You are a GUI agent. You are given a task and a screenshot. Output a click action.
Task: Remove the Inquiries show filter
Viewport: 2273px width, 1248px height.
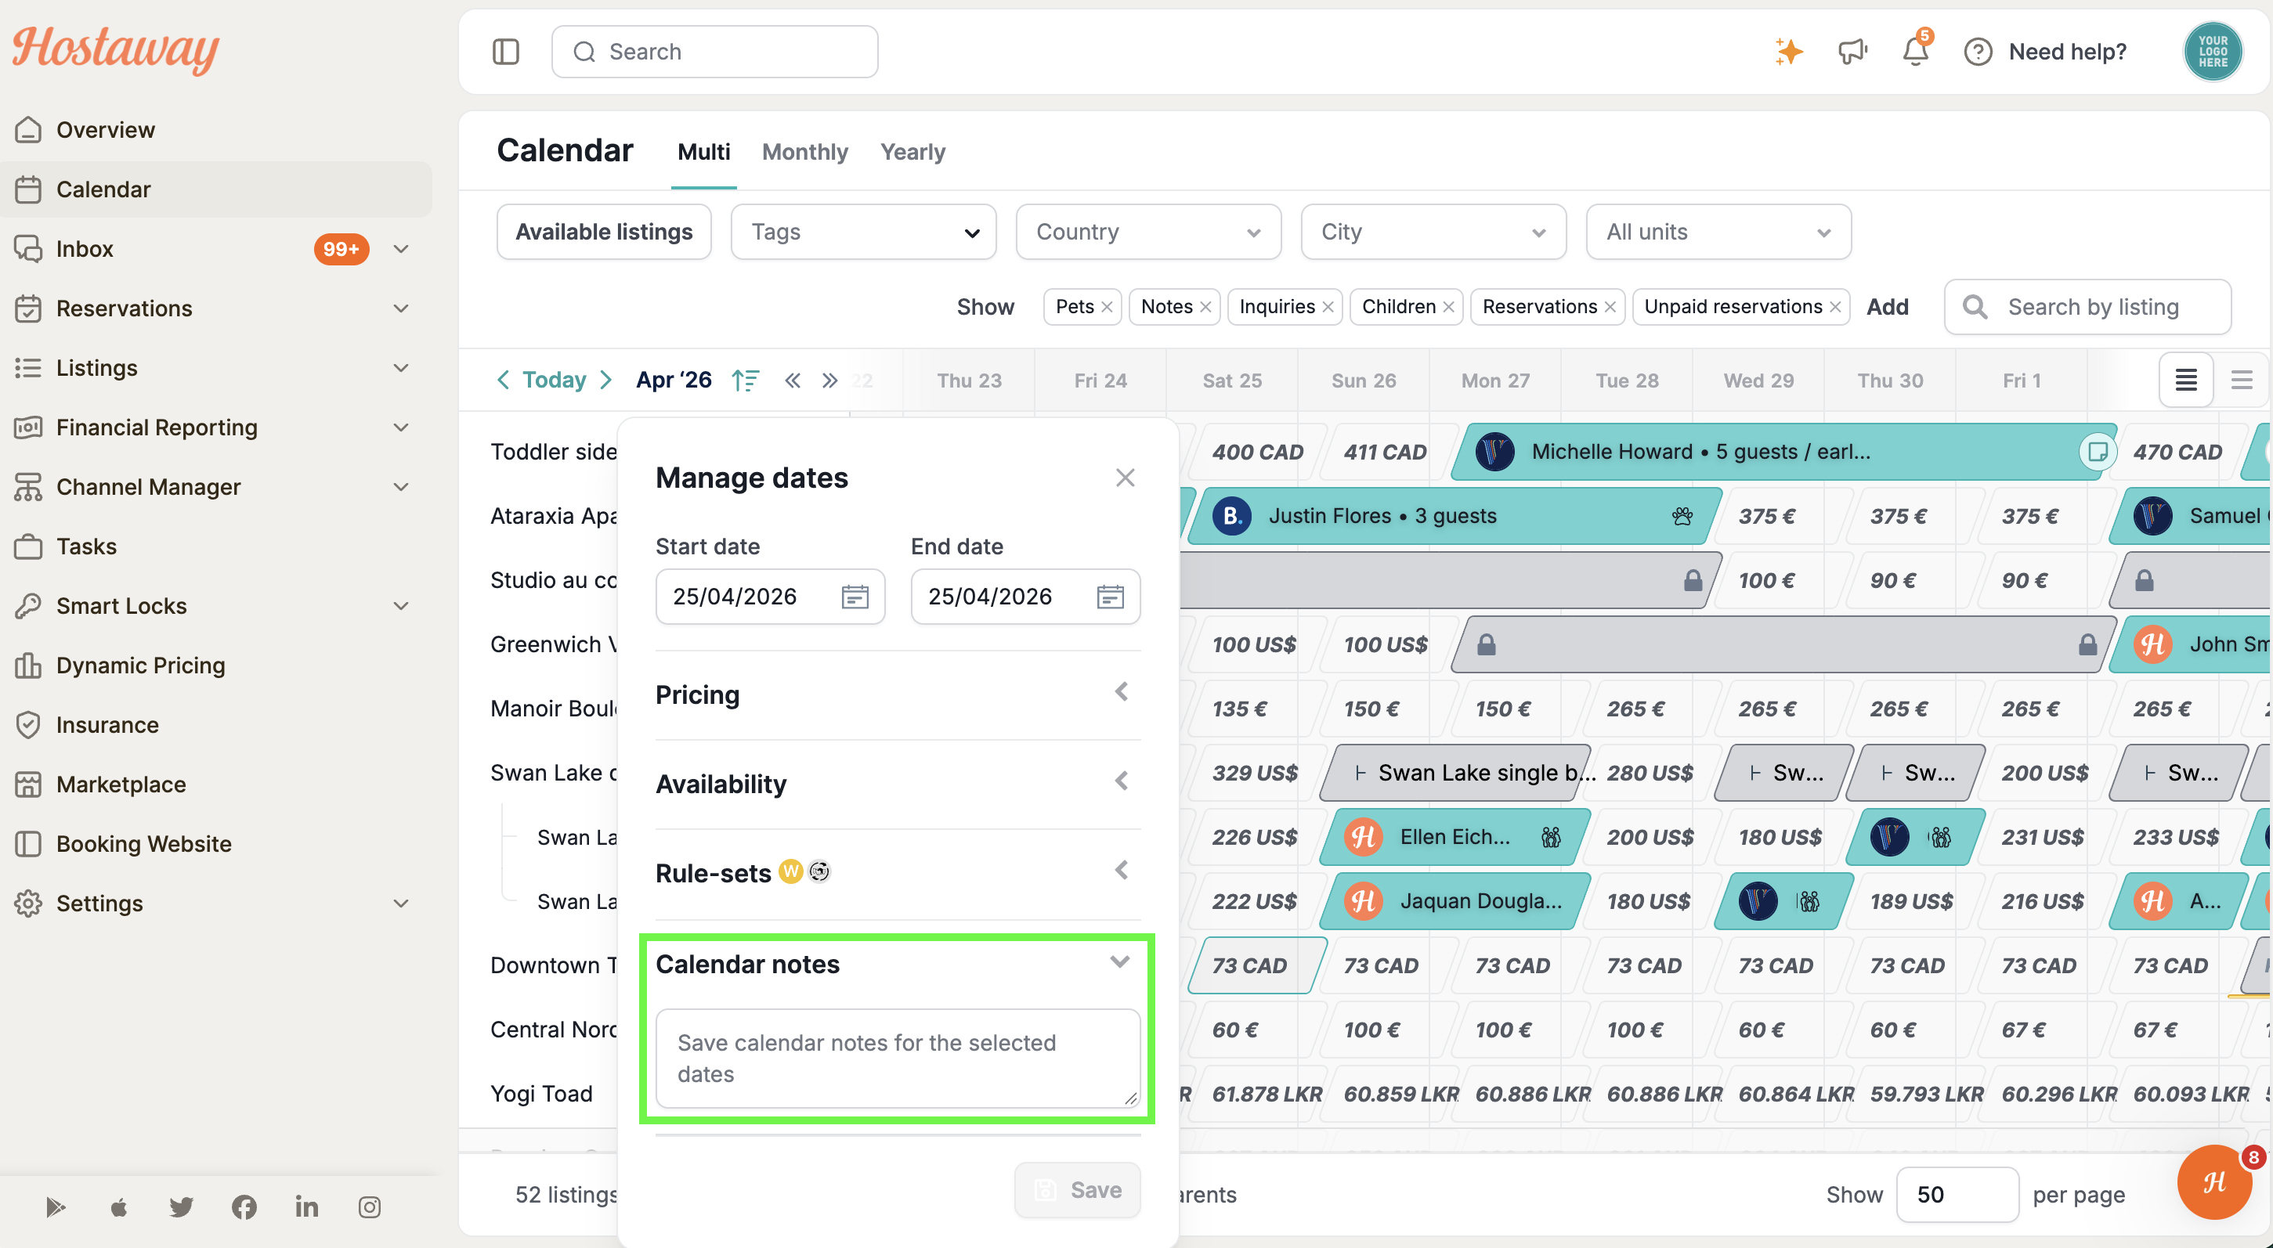tap(1327, 307)
